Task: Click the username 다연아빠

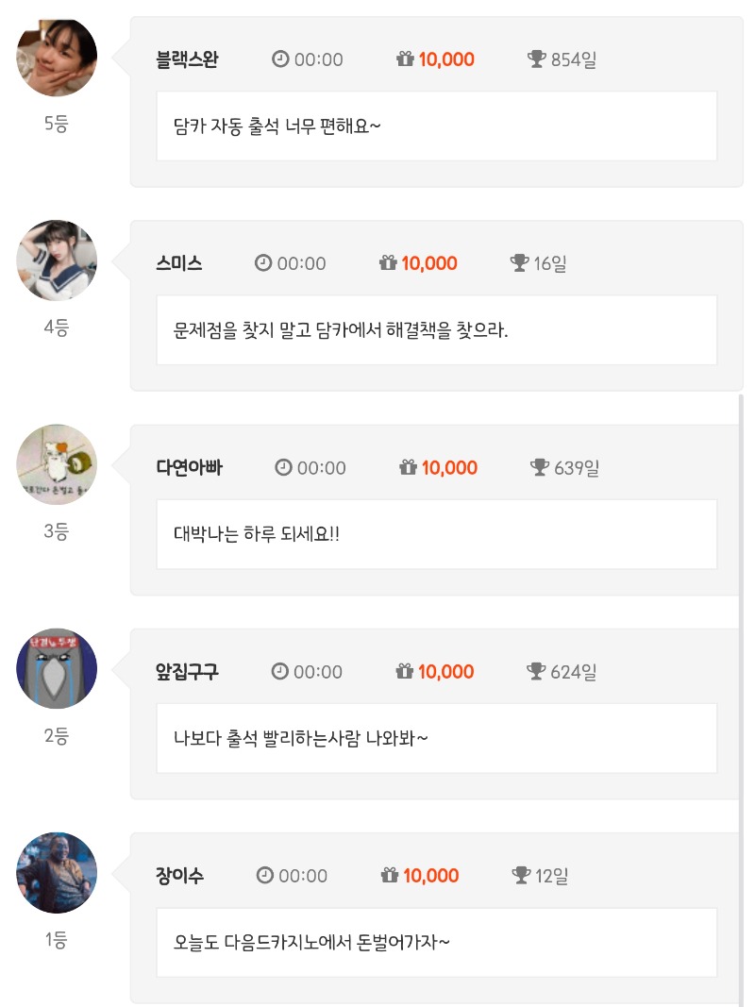Action: [x=189, y=467]
